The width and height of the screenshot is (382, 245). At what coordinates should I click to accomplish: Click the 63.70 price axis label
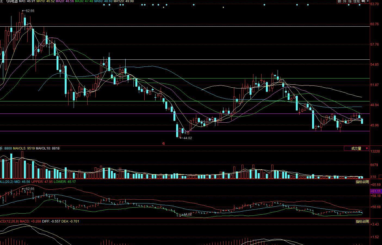point(375,4)
